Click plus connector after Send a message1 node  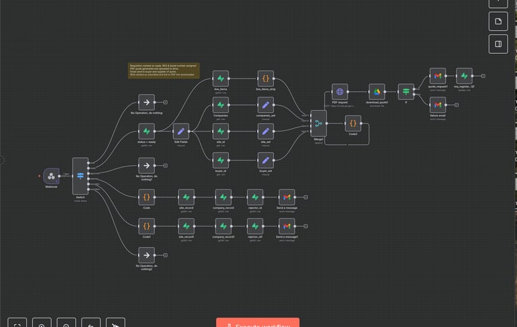306,226
